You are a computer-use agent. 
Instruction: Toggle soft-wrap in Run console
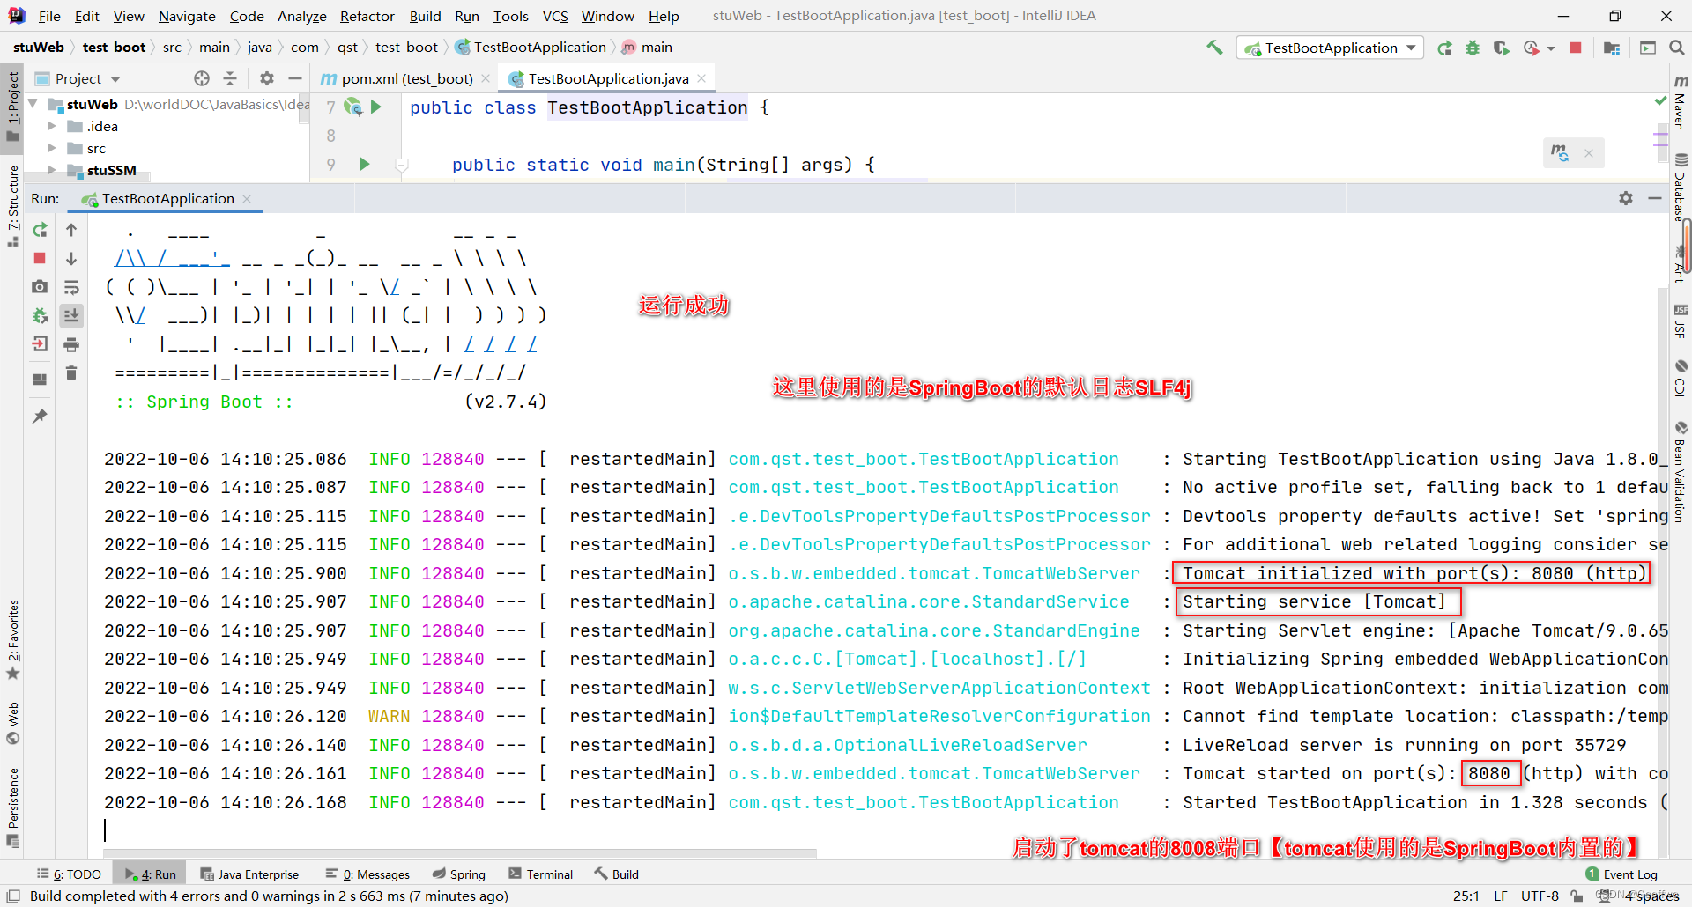tap(71, 287)
